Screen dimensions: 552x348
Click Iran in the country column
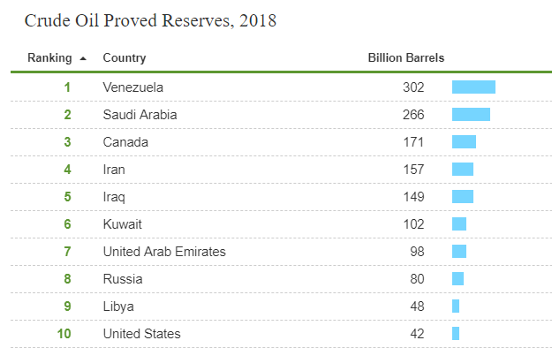coord(114,170)
